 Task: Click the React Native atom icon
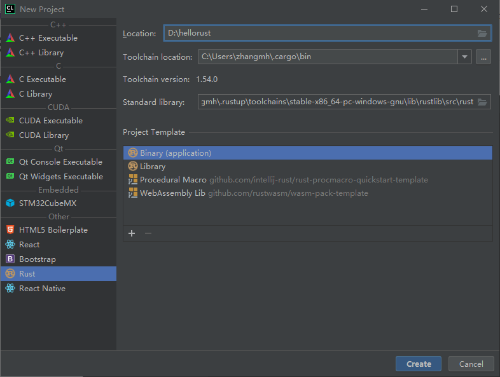[x=10, y=289]
